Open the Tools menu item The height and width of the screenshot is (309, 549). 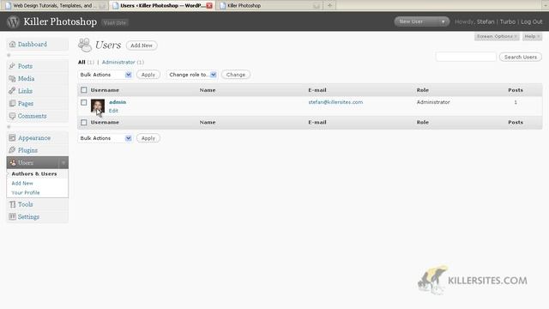click(x=26, y=204)
